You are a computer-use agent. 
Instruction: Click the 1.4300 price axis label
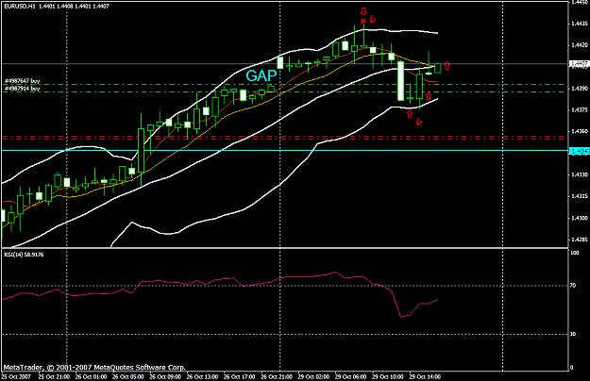(x=579, y=218)
